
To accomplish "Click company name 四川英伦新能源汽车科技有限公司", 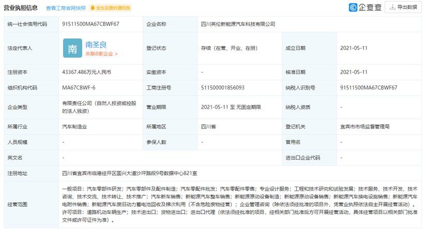I will coord(238,24).
